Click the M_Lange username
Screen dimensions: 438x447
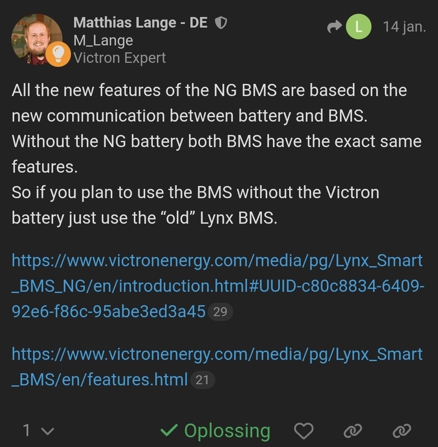pyautogui.click(x=103, y=40)
